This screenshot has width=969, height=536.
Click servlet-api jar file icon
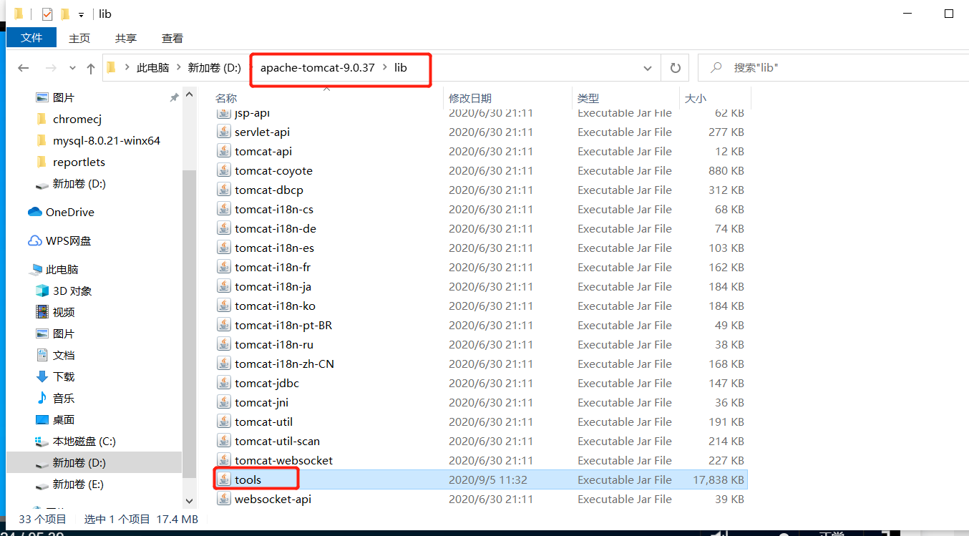(x=224, y=132)
